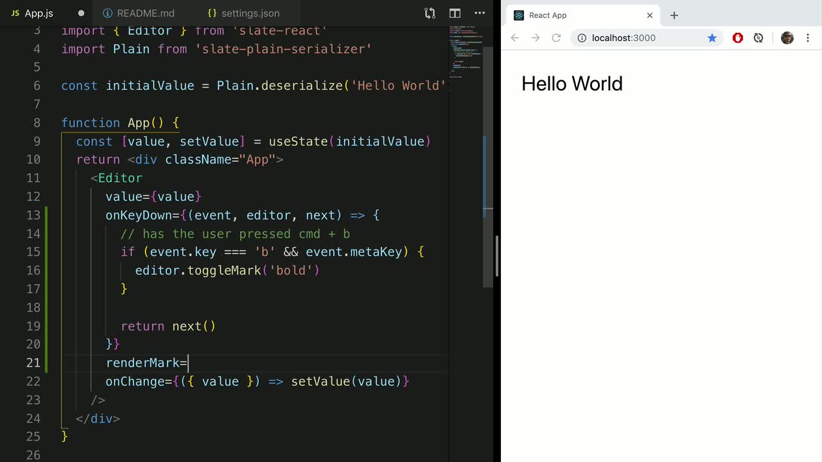Close the React App browser tab
The width and height of the screenshot is (822, 462).
(x=650, y=15)
